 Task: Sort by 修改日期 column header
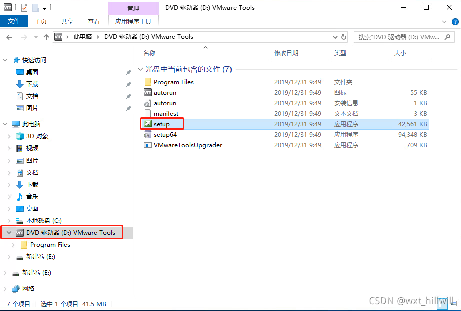click(x=286, y=53)
